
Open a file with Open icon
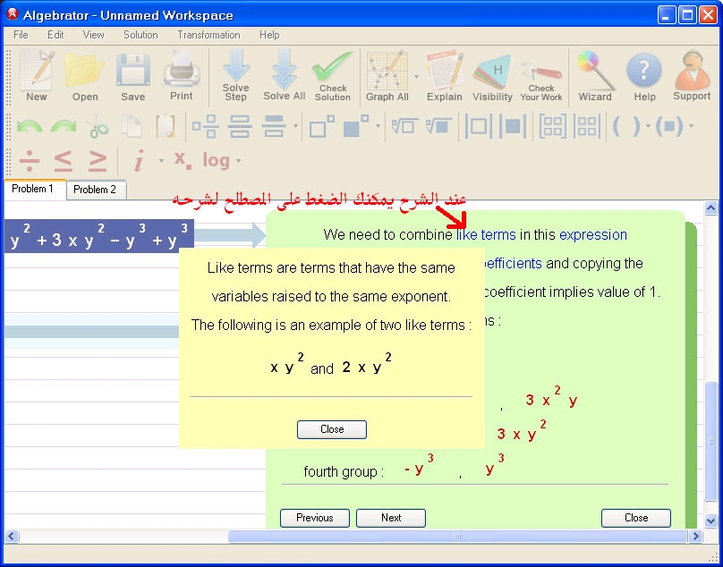coord(85,75)
